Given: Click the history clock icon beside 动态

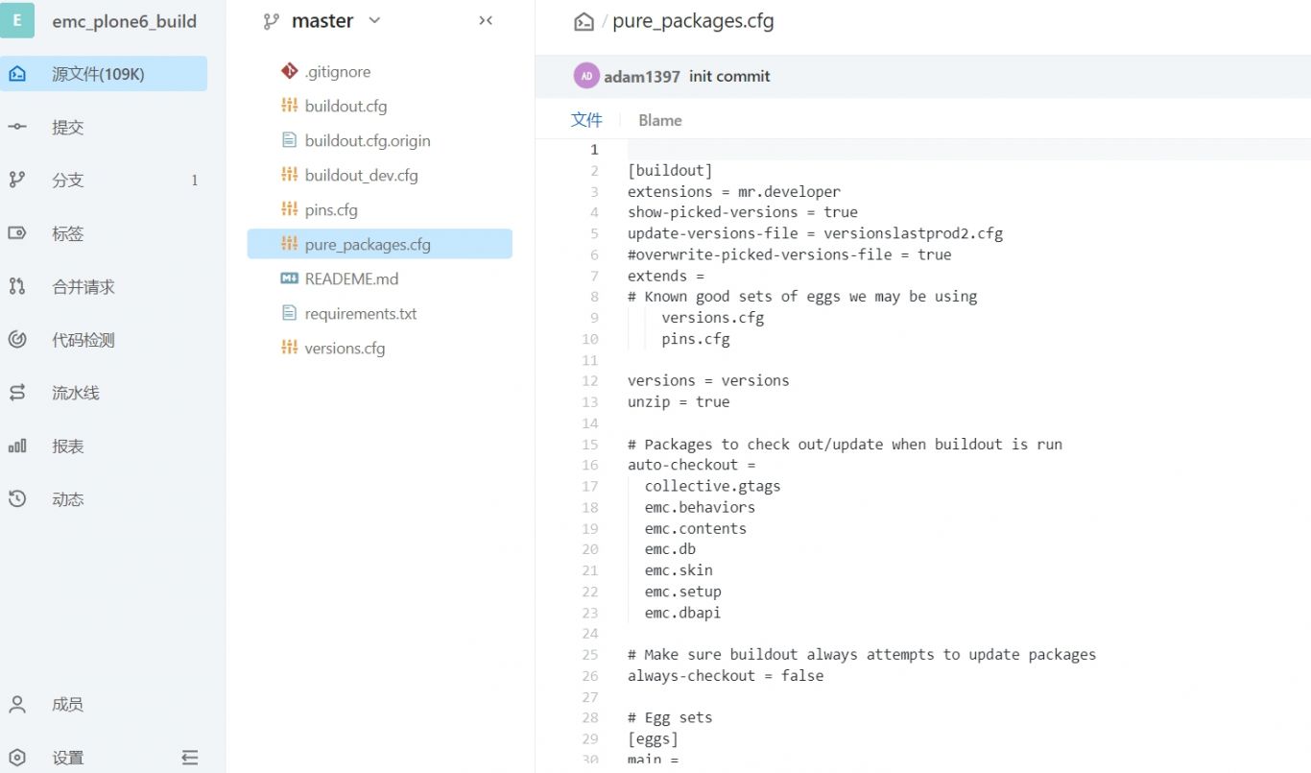Looking at the screenshot, I should (x=17, y=498).
